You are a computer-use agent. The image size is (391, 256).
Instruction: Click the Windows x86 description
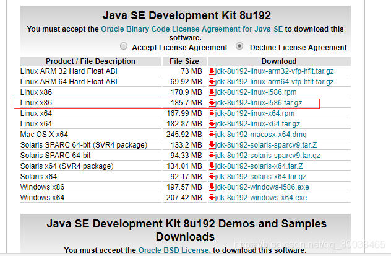43,187
